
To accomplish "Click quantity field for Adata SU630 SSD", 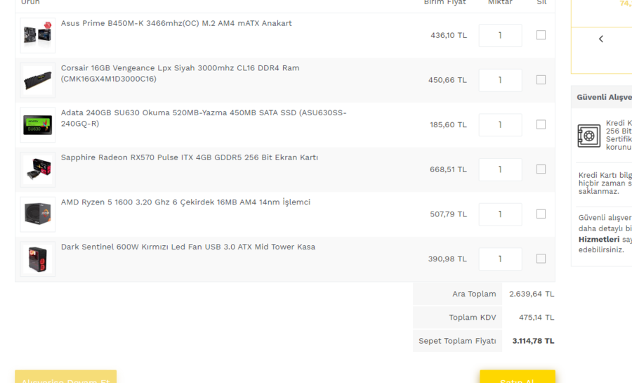I will [x=500, y=125].
